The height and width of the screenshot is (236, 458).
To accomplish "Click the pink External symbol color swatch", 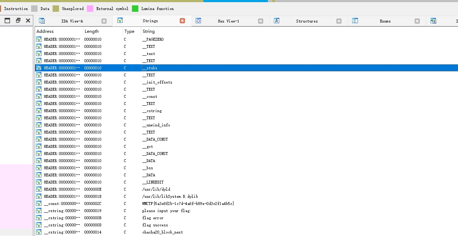I will click(x=90, y=9).
